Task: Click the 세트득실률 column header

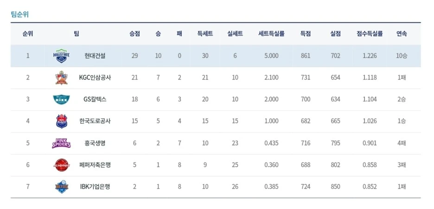Action: [x=271, y=34]
